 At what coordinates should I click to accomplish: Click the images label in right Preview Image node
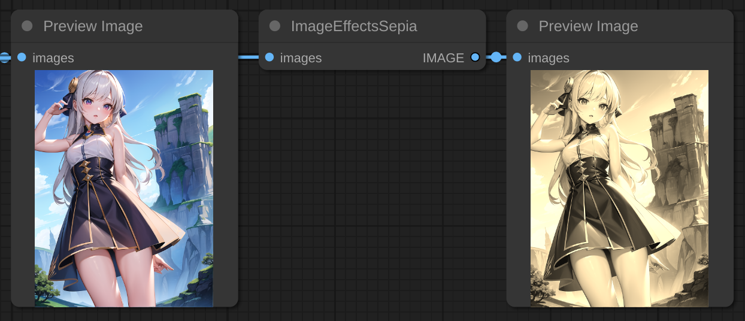click(549, 58)
